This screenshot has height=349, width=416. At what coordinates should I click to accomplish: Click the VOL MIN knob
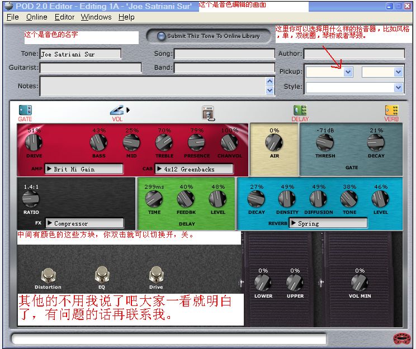[x=360, y=283]
